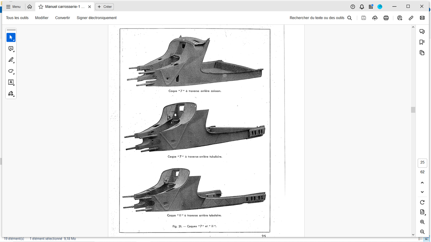Close the Manuel carrosserie-1 tab
Viewport: 431px width, 242px height.
pyautogui.click(x=89, y=7)
